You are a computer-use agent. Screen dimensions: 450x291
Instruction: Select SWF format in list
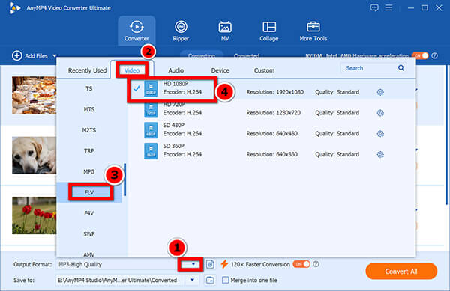coord(89,234)
